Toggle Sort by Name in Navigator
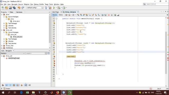Viewport: 169px width, 95px height. click(x=26, y=85)
